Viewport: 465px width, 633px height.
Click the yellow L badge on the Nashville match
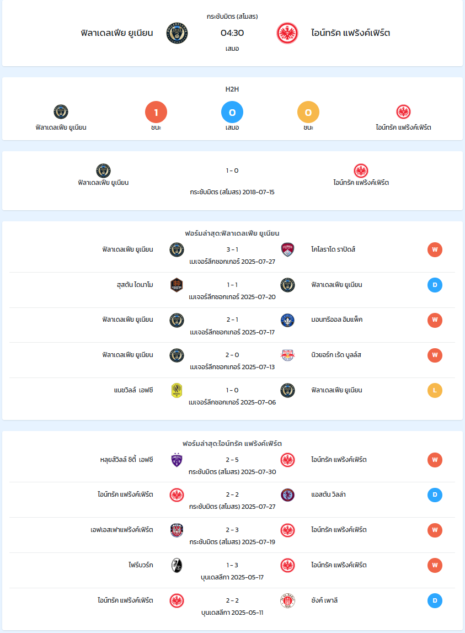coord(435,390)
